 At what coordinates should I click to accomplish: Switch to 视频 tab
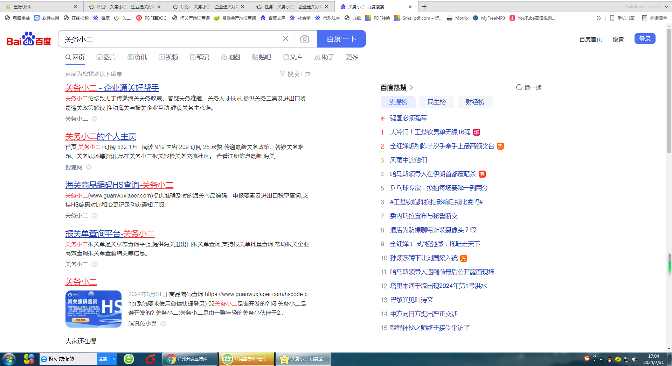[x=168, y=57]
